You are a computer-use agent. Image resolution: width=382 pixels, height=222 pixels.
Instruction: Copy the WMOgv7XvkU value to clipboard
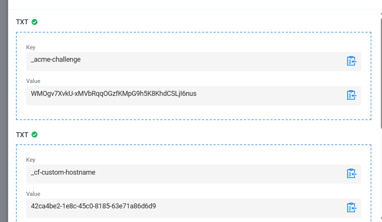351,95
